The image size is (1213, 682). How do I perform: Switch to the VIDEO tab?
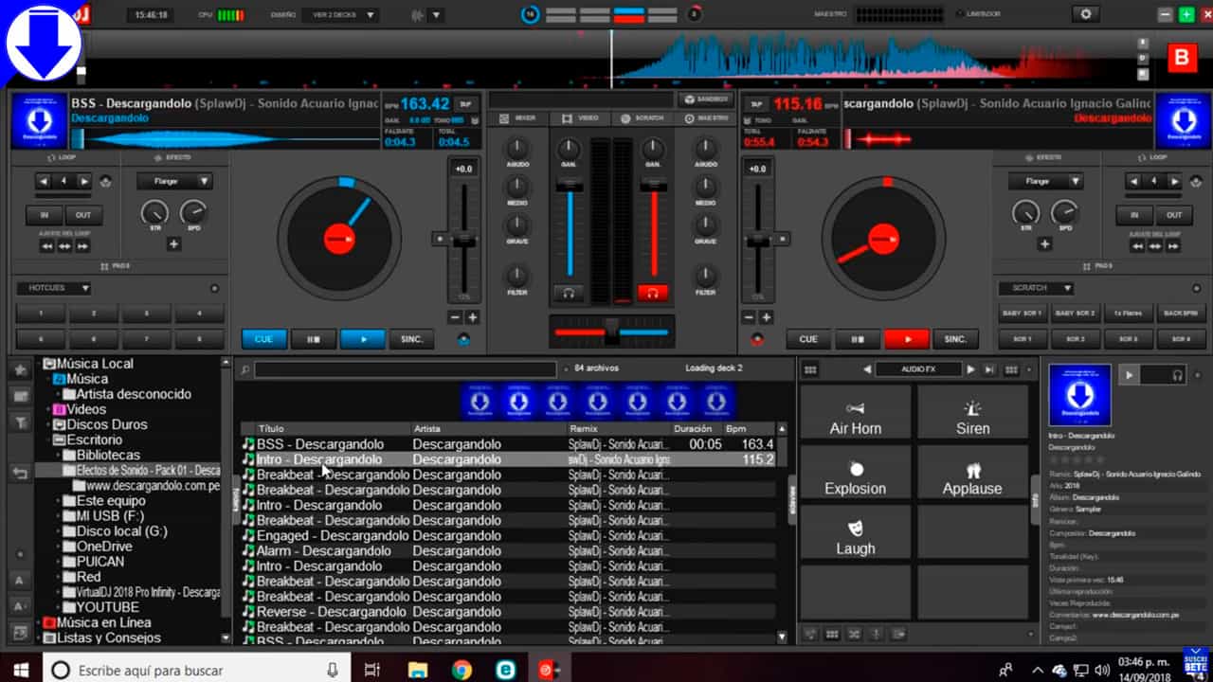coord(580,118)
